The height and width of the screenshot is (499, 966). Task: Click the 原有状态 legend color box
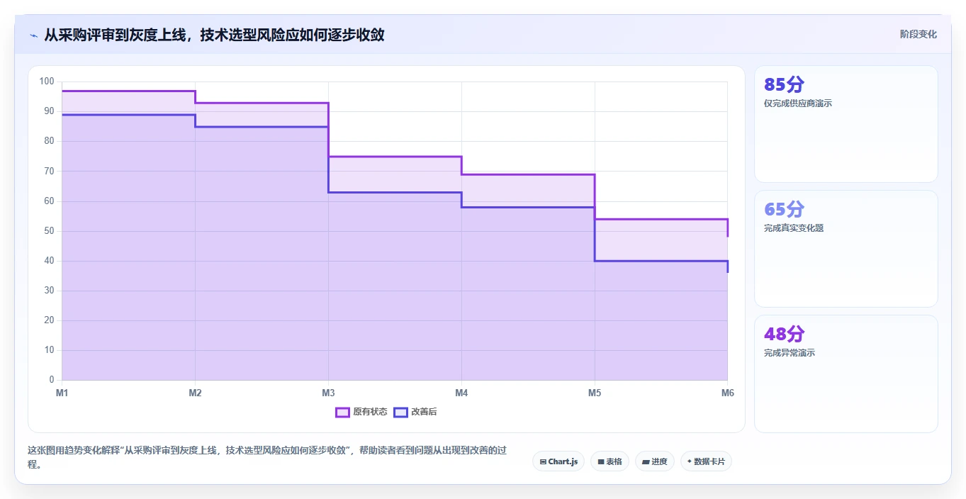coord(342,412)
